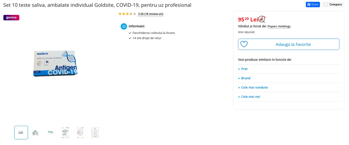Select the first selected box thumbnail
Image resolution: width=349 pixels, height=145 pixels.
tap(21, 133)
